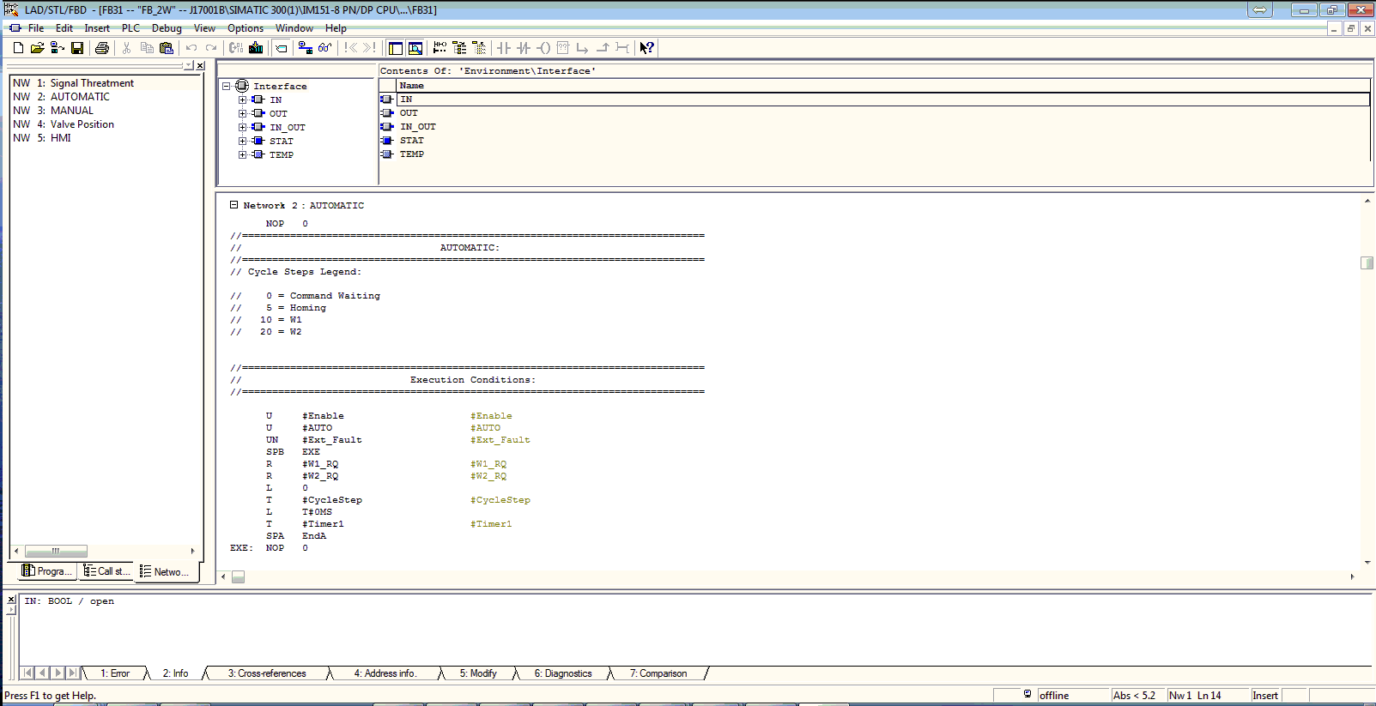The height and width of the screenshot is (706, 1376).
Task: Expand the STAT interface tree node
Action: (243, 142)
